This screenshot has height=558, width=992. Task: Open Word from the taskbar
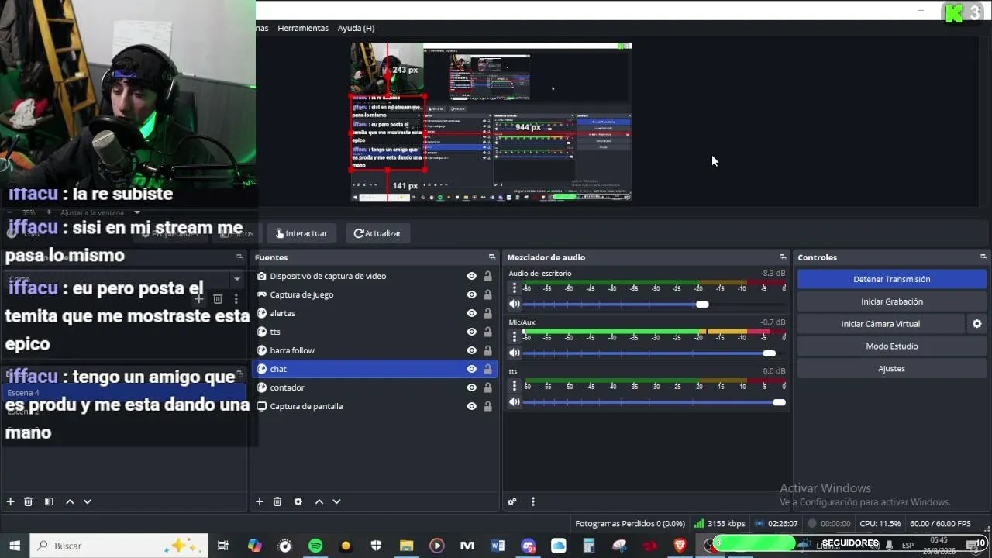[498, 546]
